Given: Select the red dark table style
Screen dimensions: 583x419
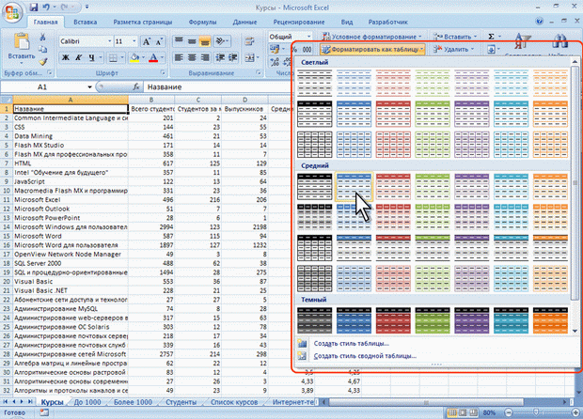Looking at the screenshot, I should coord(393,319).
